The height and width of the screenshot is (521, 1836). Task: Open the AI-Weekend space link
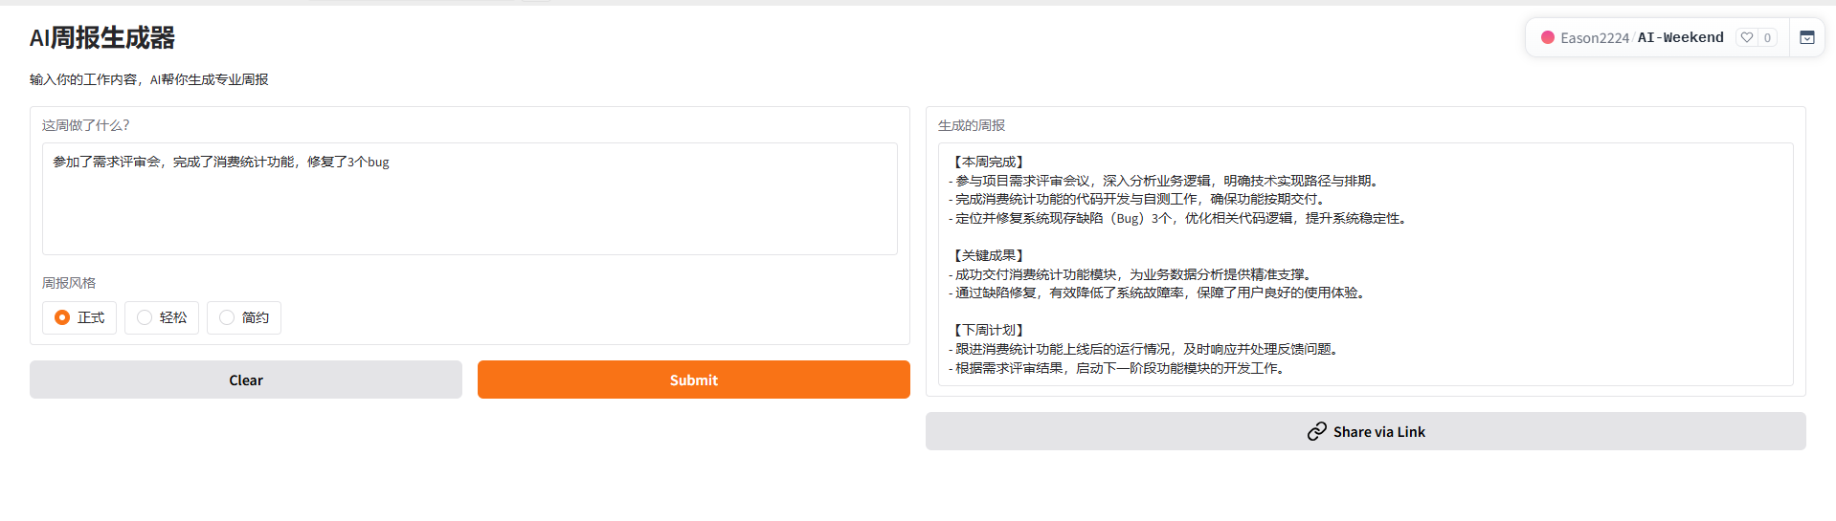coord(1681,37)
